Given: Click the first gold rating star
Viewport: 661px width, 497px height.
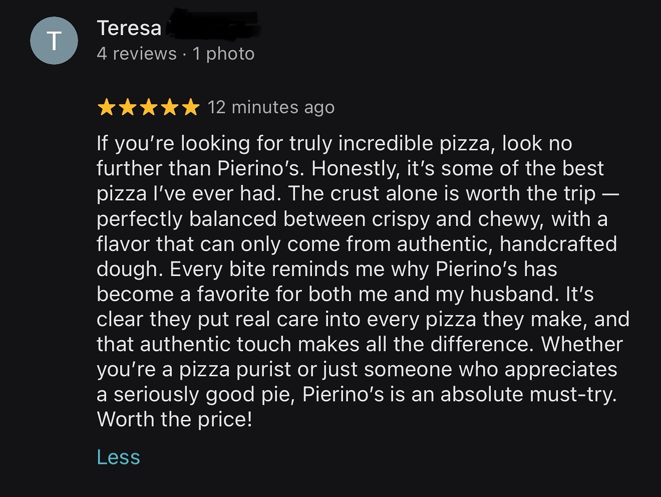Looking at the screenshot, I should (106, 107).
